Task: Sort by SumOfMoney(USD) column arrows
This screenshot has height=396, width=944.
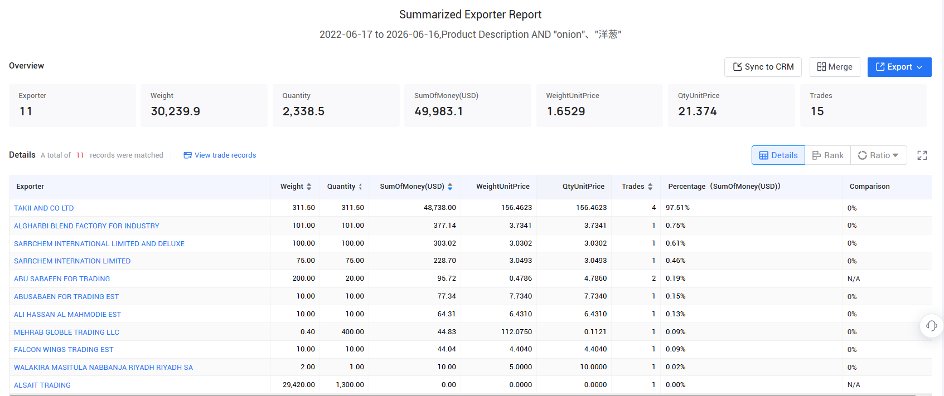Action: [450, 187]
